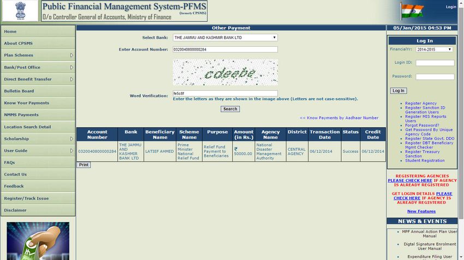Open Register DBT Beneficiary Mgmt Checker link

point(429,145)
